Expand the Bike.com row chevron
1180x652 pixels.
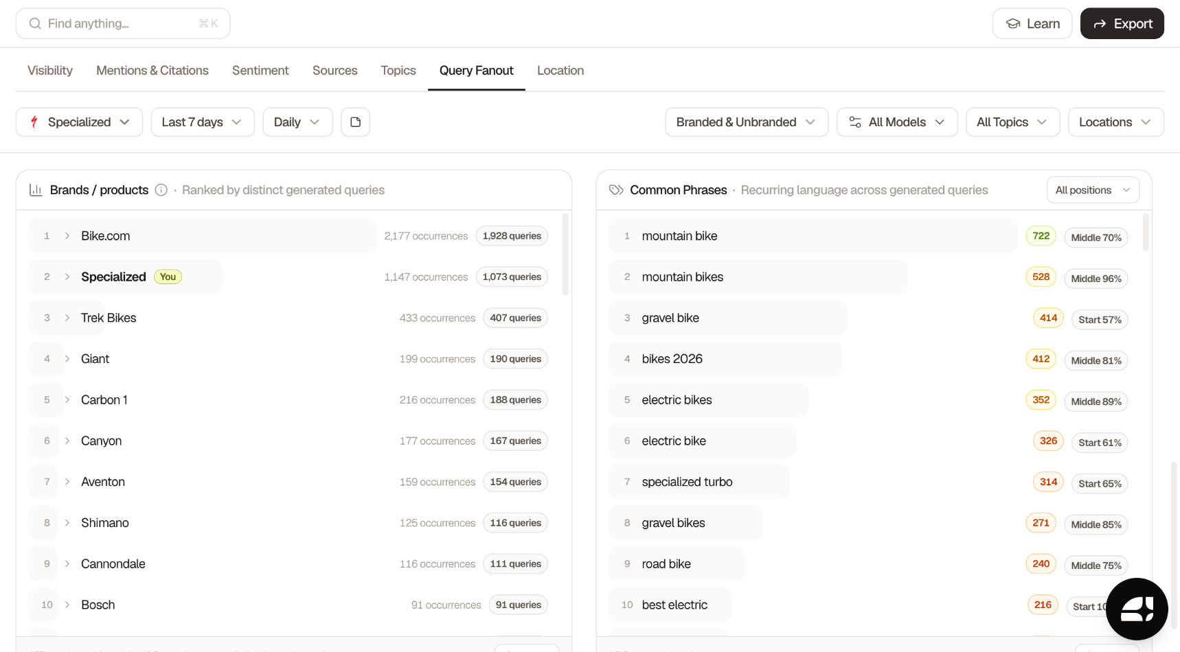coord(67,236)
